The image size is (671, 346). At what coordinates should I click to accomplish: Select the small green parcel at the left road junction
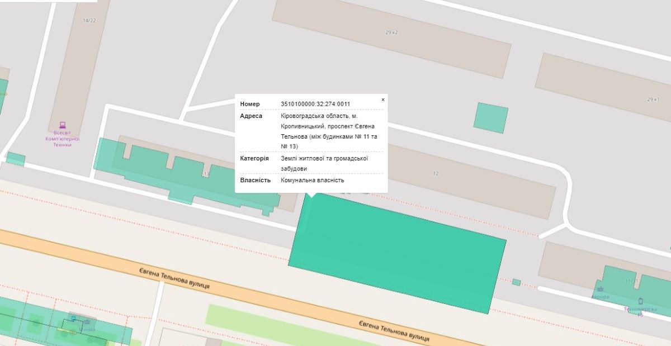16,159
